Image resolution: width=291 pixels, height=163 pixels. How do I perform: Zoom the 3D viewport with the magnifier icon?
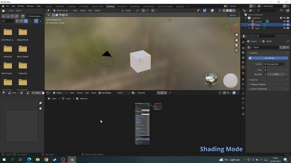pos(236,35)
